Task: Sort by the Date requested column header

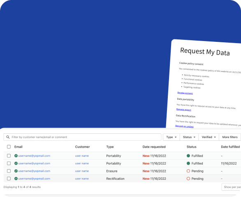Action: (154, 147)
